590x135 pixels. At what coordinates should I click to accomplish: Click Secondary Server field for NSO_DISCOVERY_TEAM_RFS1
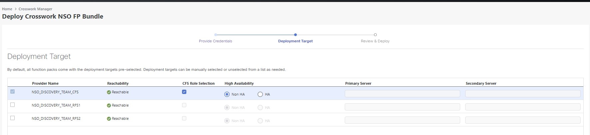tap(523, 107)
